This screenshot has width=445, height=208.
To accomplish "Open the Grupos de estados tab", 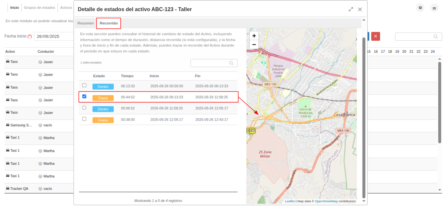I will [x=39, y=8].
